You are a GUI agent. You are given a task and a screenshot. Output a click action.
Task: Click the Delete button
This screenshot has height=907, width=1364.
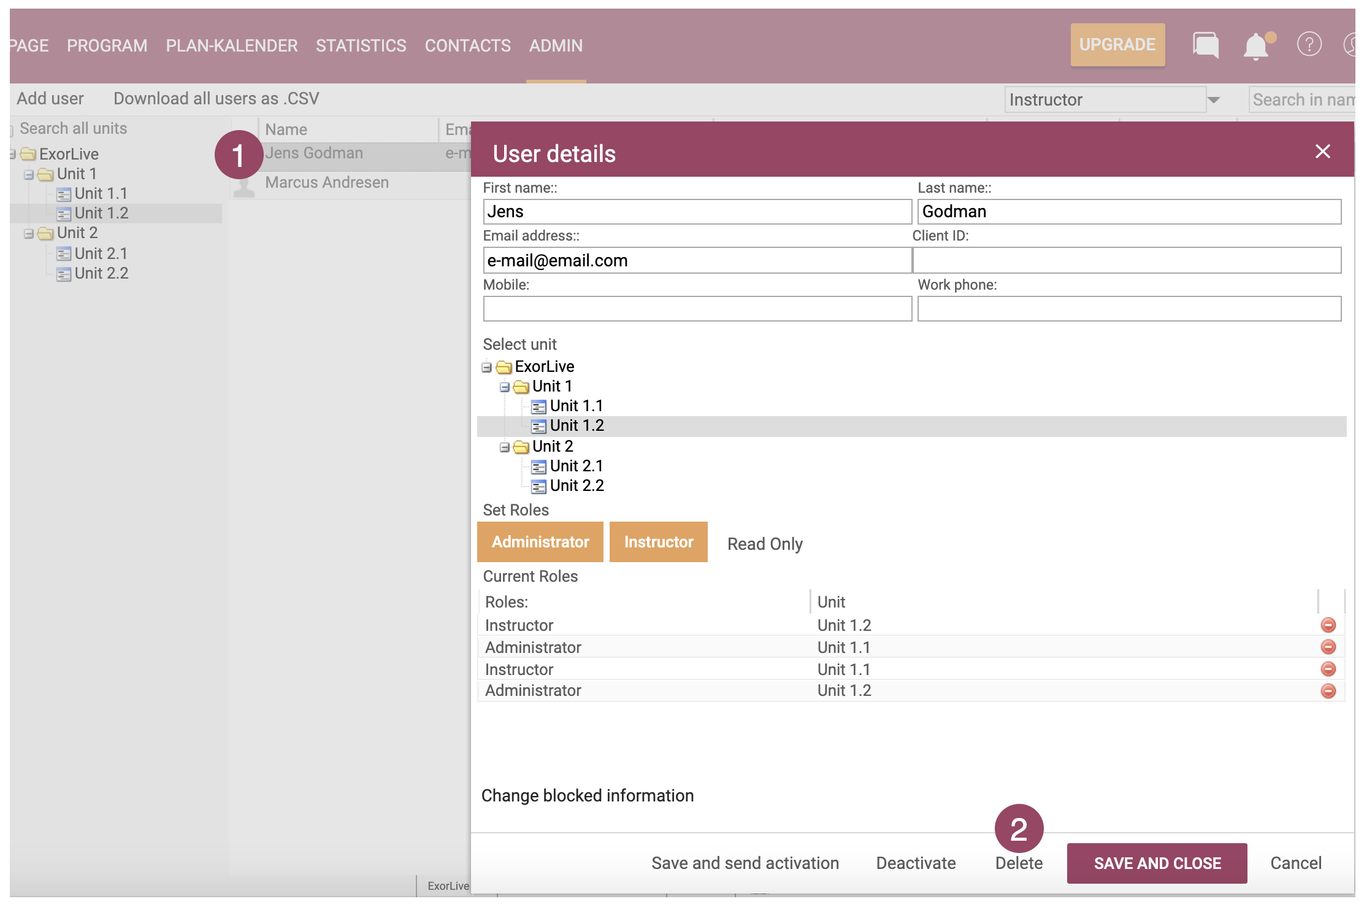point(1019,863)
